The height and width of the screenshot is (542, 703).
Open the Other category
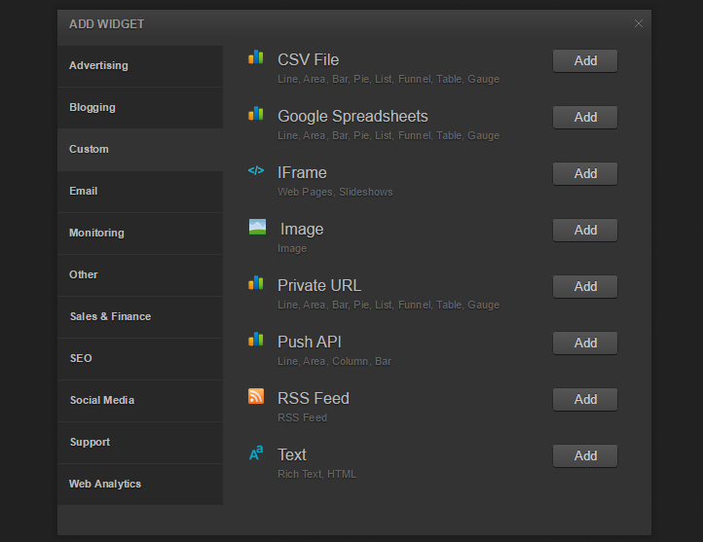(140, 275)
